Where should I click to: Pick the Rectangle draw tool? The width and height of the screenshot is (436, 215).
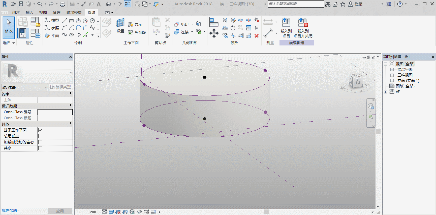click(72, 21)
